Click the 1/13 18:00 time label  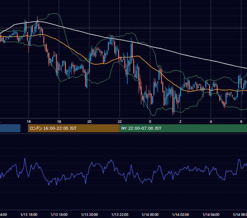point(59,214)
